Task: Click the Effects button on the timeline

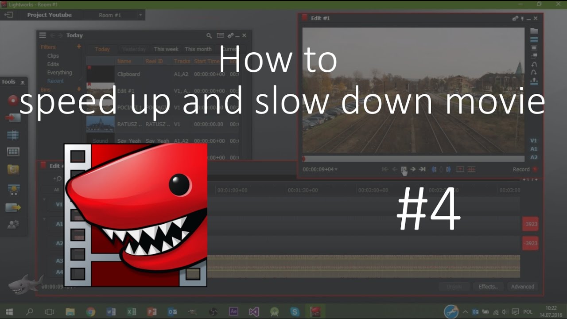Action: [x=488, y=287]
